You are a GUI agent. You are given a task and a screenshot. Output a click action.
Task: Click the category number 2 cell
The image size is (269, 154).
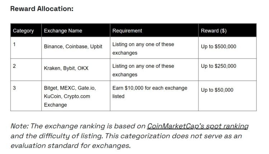pyautogui.click(x=14, y=66)
